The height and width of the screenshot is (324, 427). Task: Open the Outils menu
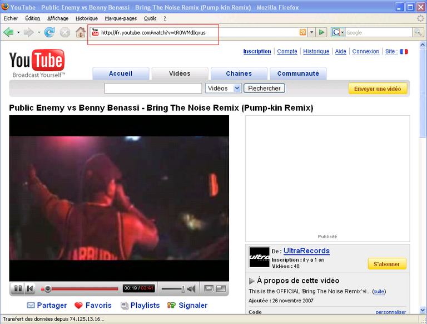click(150, 18)
